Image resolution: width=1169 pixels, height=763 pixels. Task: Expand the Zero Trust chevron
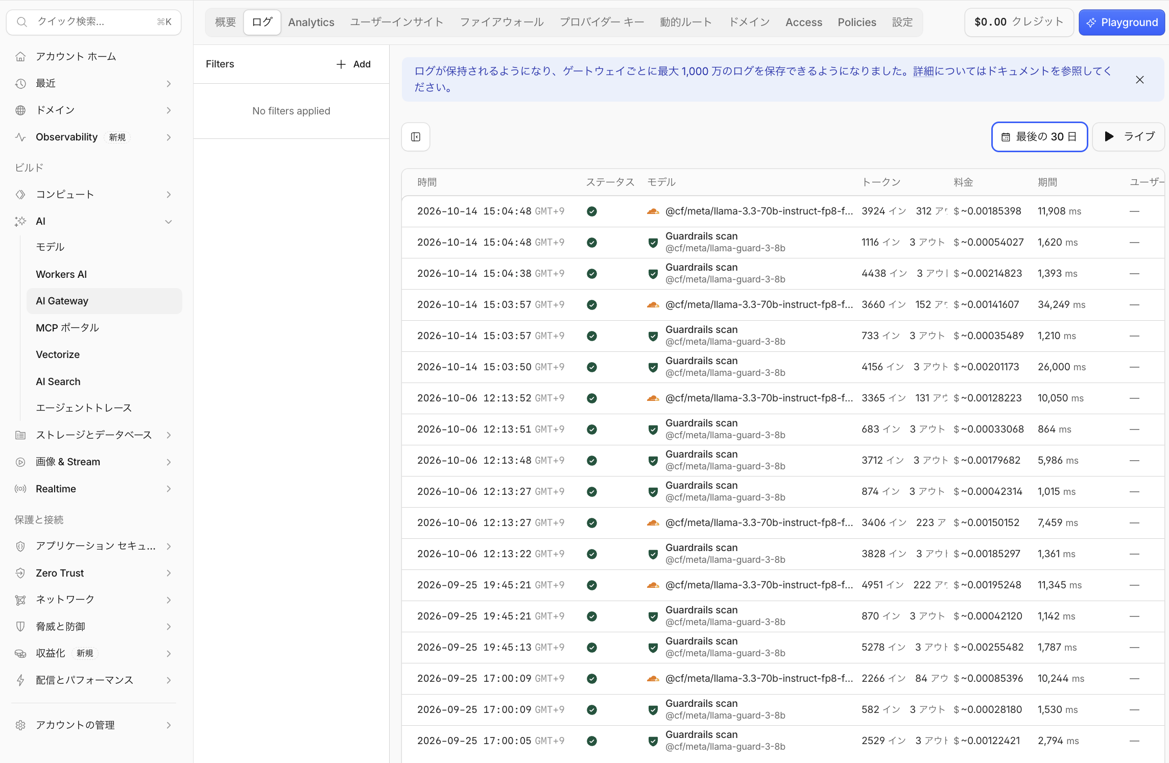point(169,573)
